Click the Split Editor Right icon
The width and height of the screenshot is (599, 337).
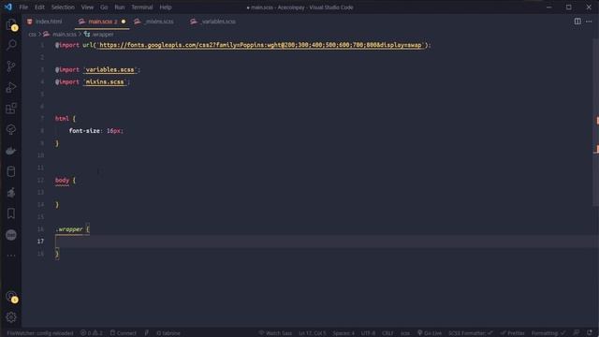coord(577,22)
